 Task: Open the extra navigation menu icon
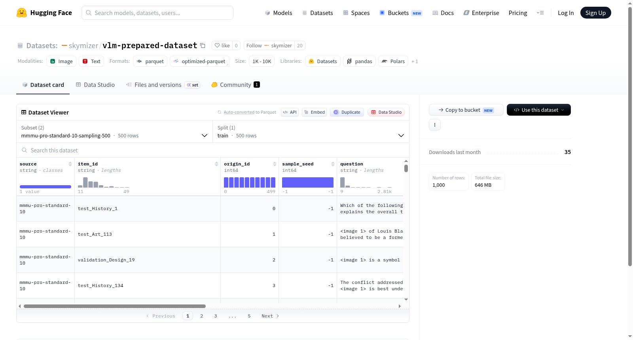[540, 13]
